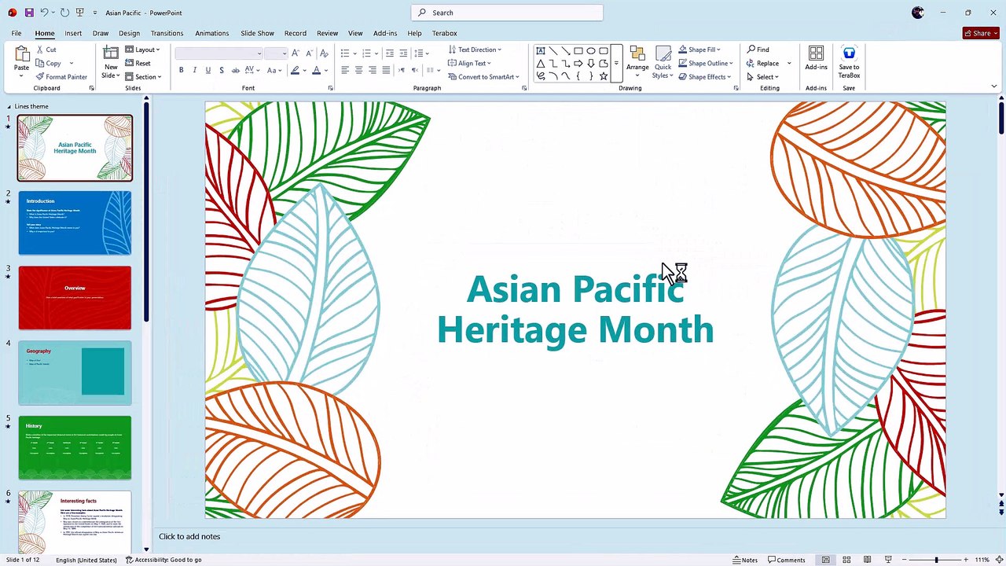Choose the oval shape in the gallery

tap(591, 51)
